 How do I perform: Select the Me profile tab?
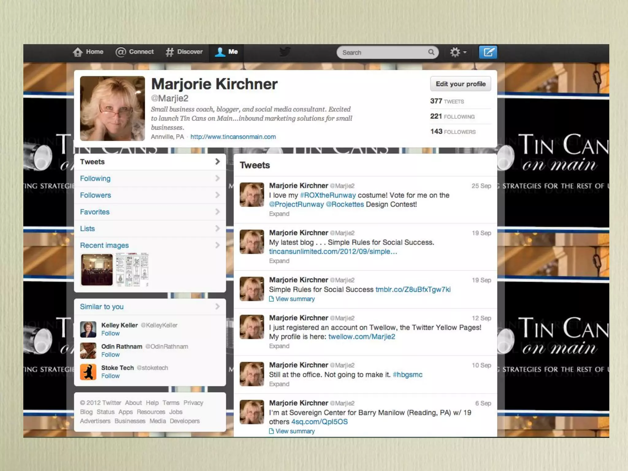tap(226, 52)
